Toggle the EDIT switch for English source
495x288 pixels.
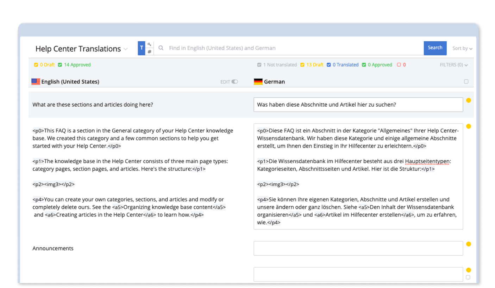pyautogui.click(x=234, y=82)
